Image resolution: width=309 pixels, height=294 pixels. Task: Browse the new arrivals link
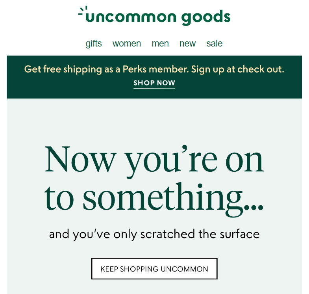[x=188, y=44]
